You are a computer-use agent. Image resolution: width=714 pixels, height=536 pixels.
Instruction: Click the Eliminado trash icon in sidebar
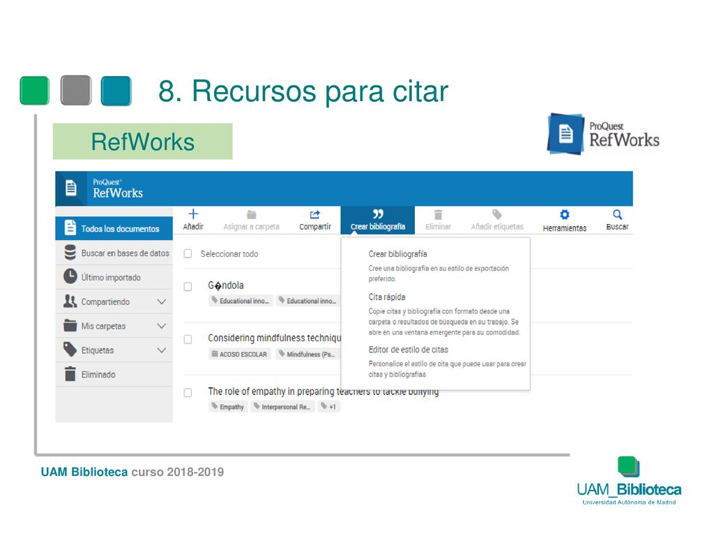click(x=70, y=374)
